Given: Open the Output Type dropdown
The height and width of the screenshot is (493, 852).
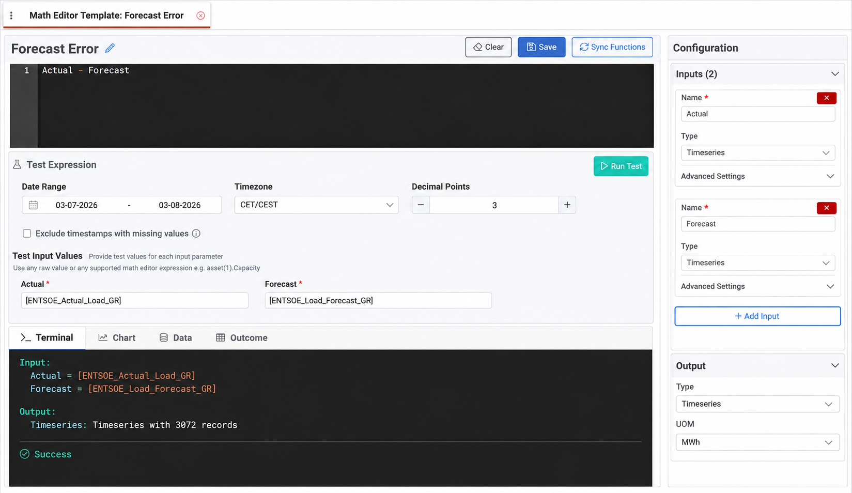Looking at the screenshot, I should [x=757, y=404].
